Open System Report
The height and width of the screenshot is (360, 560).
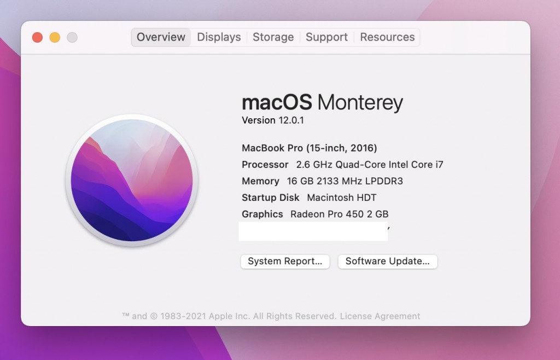click(x=285, y=262)
